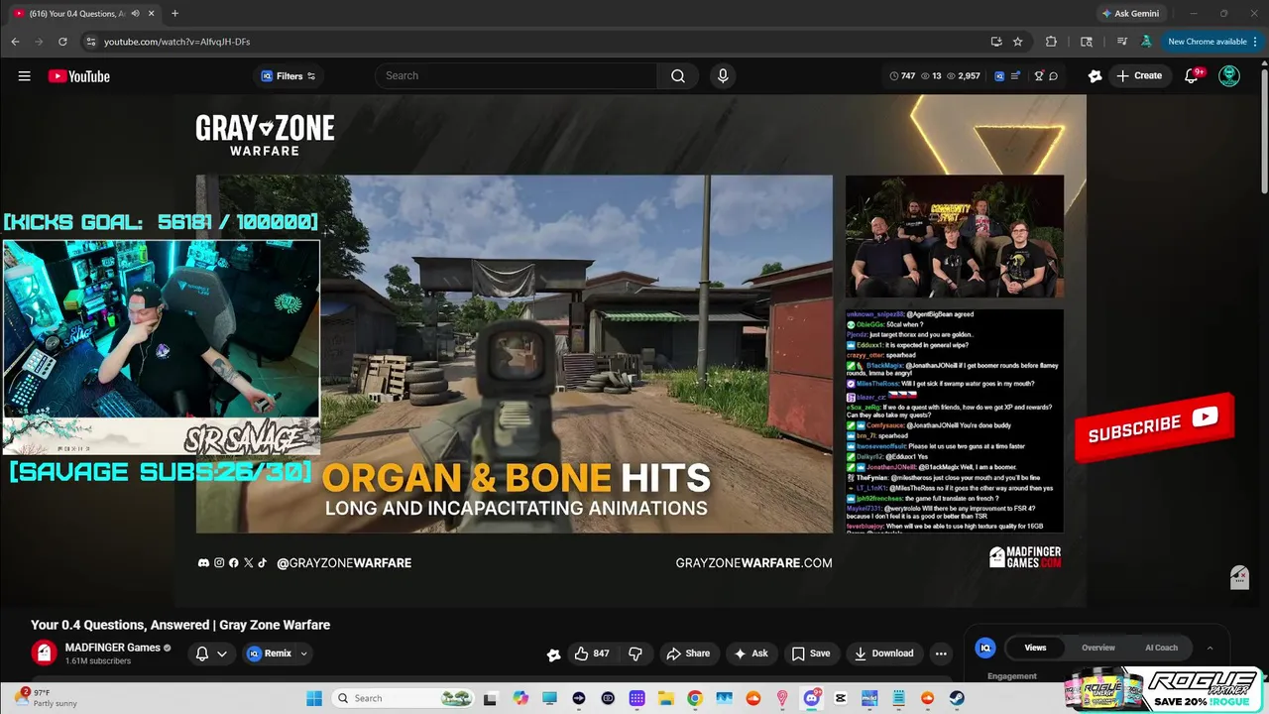
Task: Switch to vidIQ AI Coach tab
Action: point(1161,648)
